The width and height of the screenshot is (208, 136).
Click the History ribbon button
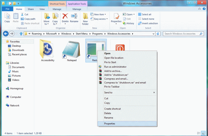tap(128, 23)
